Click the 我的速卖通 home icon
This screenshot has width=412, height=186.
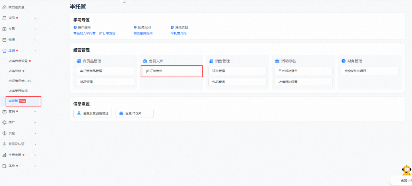point(4,7)
